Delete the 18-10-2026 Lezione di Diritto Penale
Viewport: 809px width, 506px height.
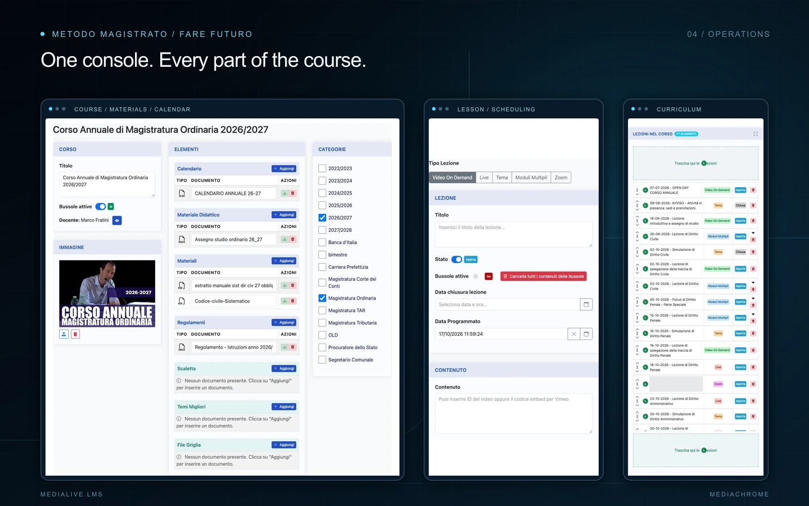pyautogui.click(x=753, y=367)
